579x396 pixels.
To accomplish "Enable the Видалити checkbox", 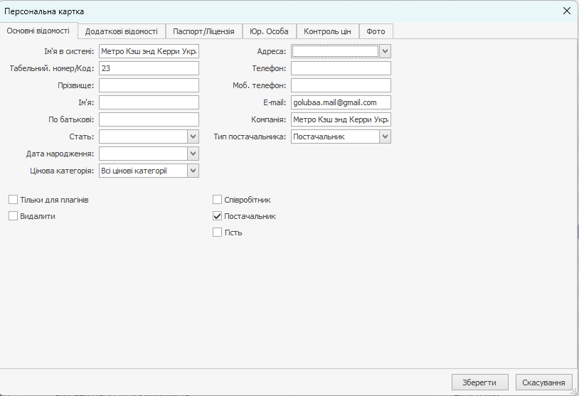I will pyautogui.click(x=13, y=216).
